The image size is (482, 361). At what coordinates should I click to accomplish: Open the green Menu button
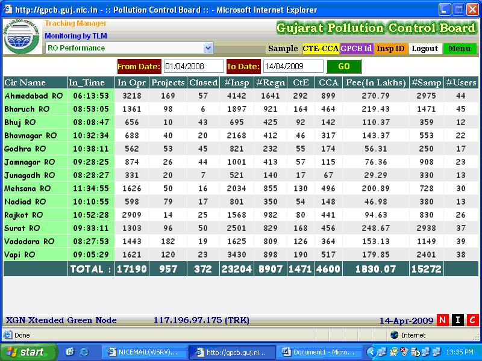[x=460, y=49]
